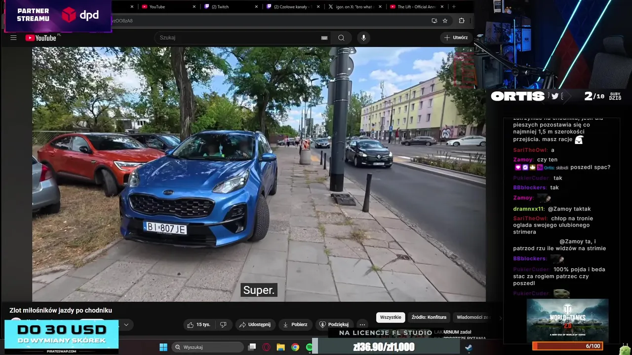Screen dimensions: 632x355
Task: Click the Twitter bird icon beside ORTIS
Action: point(554,96)
